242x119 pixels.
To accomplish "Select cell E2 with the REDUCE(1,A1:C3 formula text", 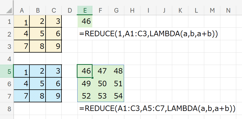I will (85, 34).
